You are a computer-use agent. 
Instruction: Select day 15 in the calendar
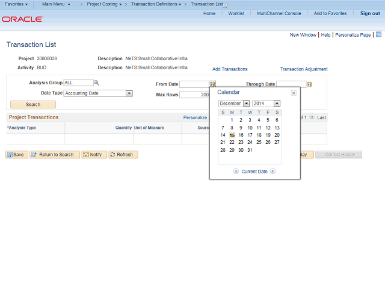click(232, 135)
